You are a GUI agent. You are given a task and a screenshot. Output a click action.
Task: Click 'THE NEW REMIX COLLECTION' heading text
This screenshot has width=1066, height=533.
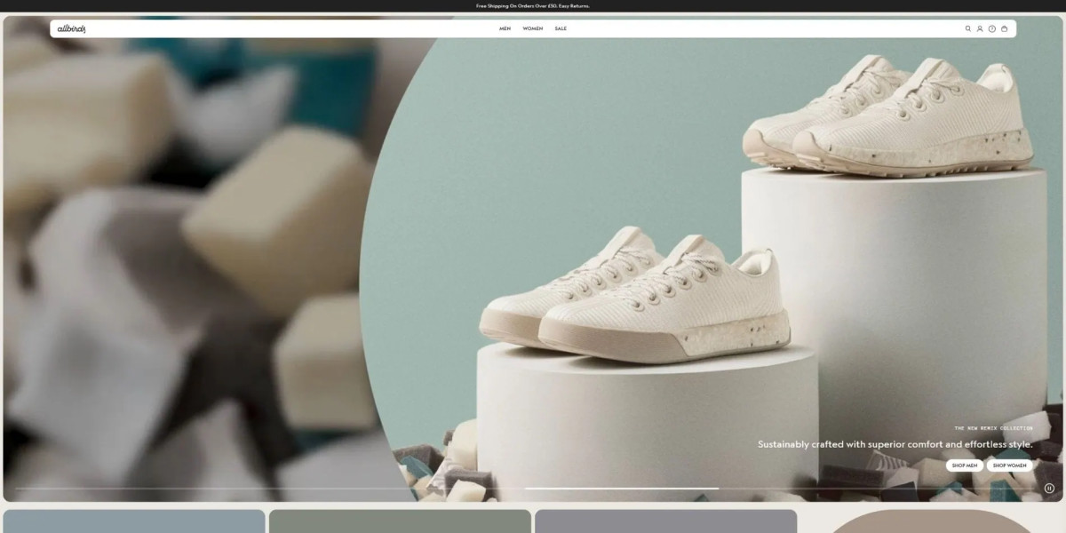pos(994,428)
